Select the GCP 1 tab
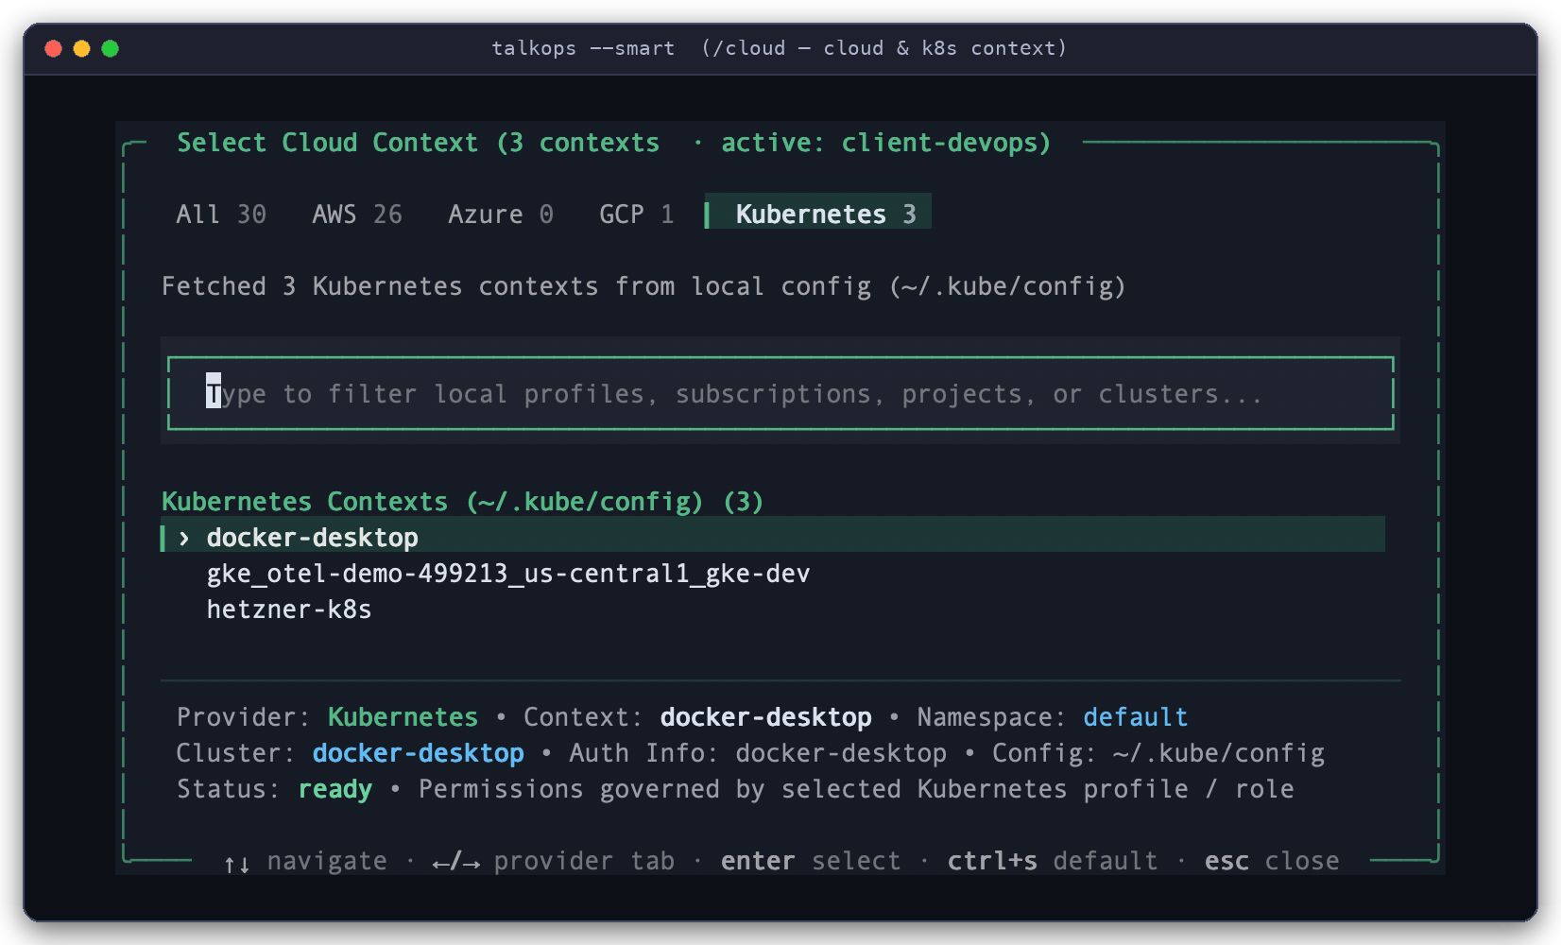 click(637, 215)
